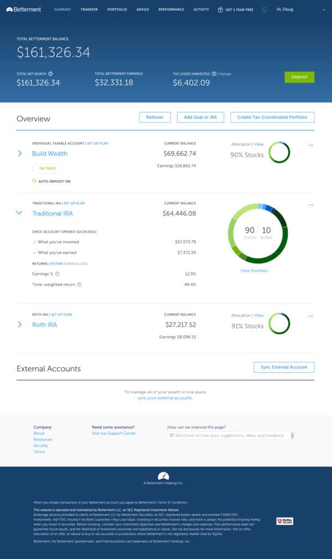Click Get 1 Year Free link
This screenshot has height=559, width=332.
pyautogui.click(x=240, y=9)
